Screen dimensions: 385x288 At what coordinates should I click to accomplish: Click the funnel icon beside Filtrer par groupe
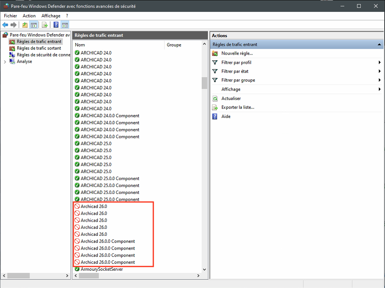[215, 80]
